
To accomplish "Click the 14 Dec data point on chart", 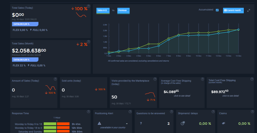I will (x=238, y=30).
